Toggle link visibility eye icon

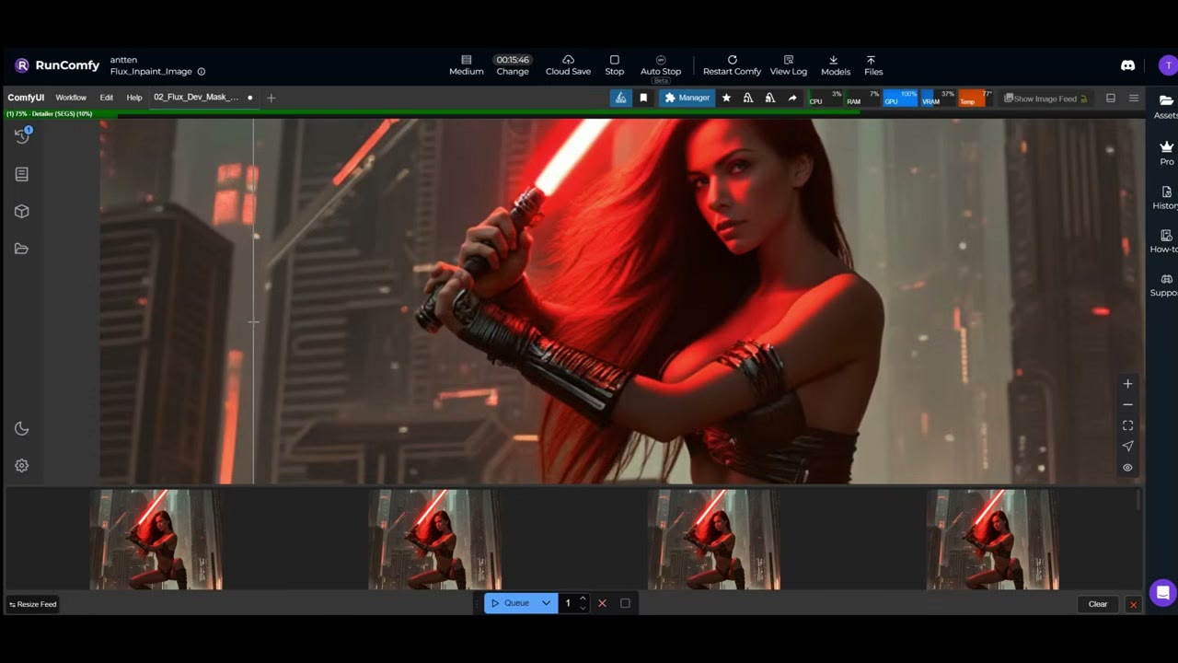point(1127,468)
